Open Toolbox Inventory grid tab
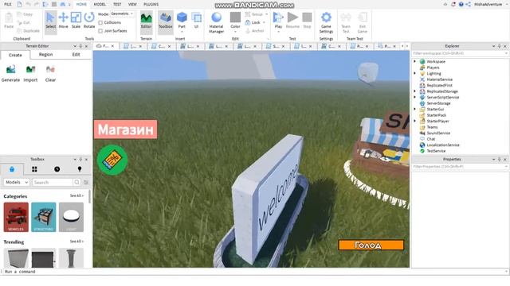This screenshot has width=510, height=286. click(x=34, y=169)
